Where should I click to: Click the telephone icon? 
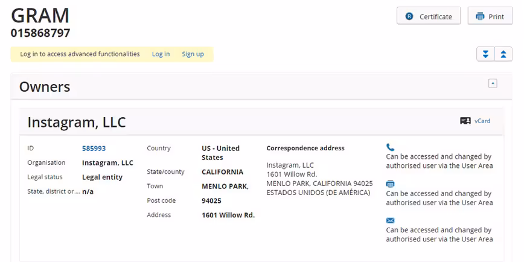pyautogui.click(x=390, y=147)
